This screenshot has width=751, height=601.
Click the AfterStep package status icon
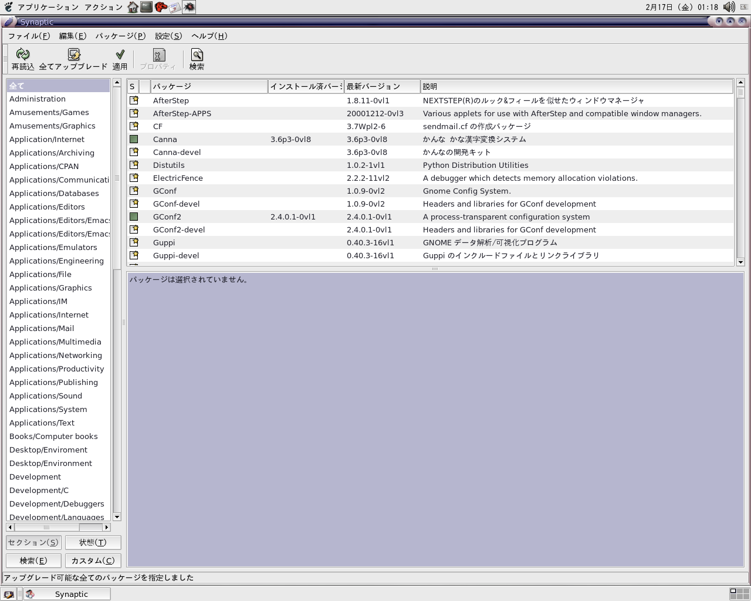(x=134, y=100)
